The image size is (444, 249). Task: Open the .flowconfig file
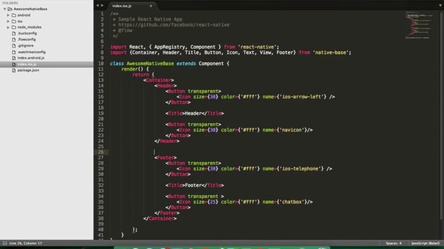pos(26,39)
